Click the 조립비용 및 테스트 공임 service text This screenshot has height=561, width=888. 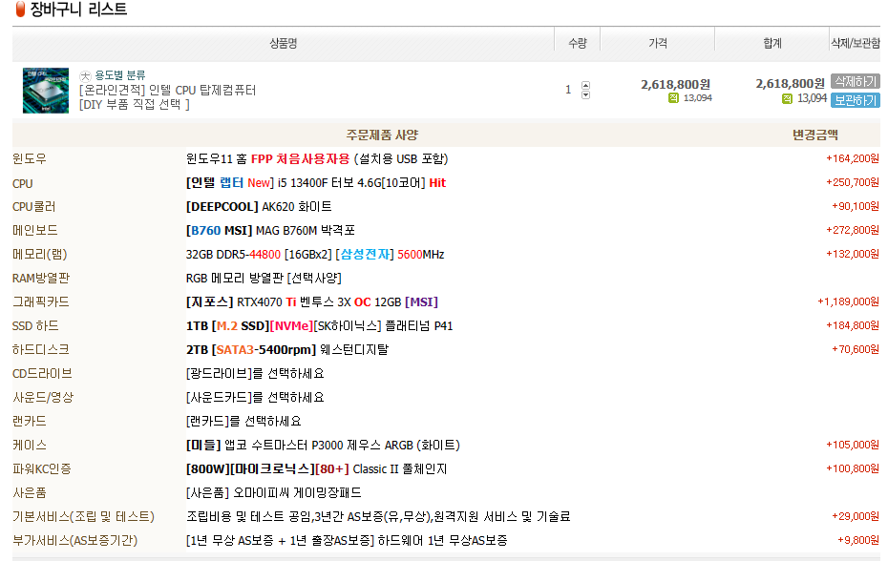378,516
